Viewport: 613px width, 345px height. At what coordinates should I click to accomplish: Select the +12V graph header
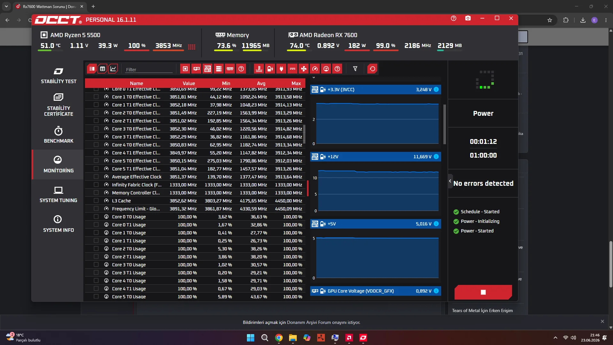[376, 157]
